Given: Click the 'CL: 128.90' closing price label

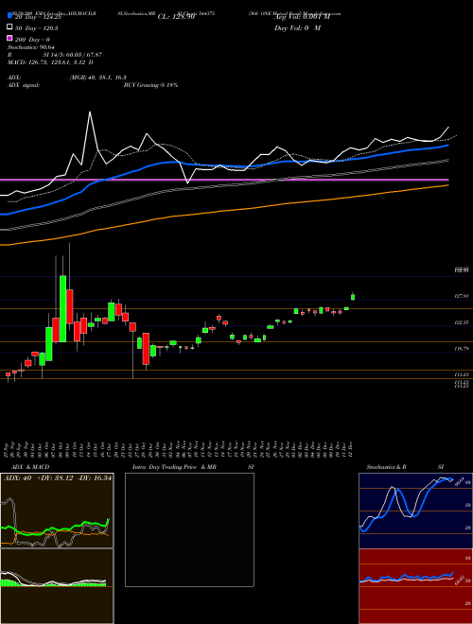Looking at the screenshot, I should [x=176, y=17].
